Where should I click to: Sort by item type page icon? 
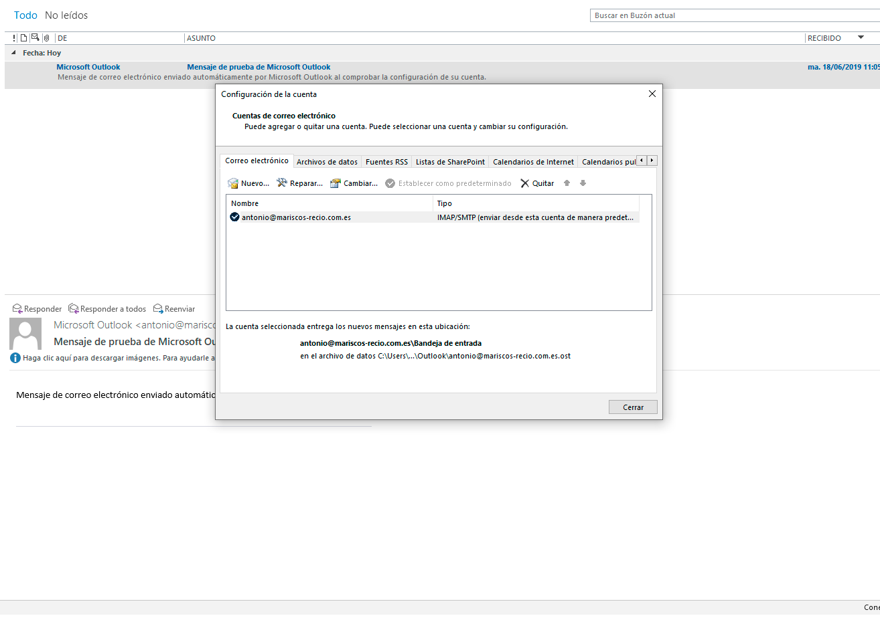pos(23,38)
